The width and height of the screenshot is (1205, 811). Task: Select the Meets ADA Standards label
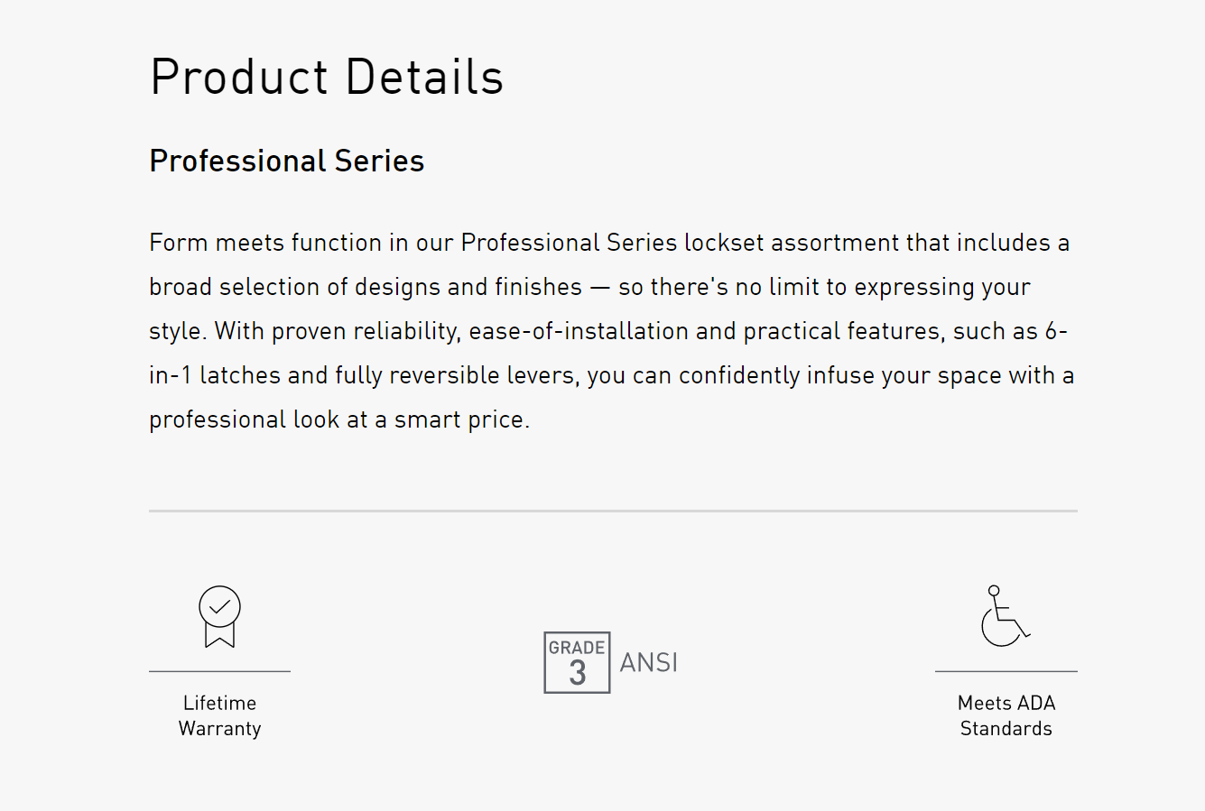pyautogui.click(x=1006, y=715)
